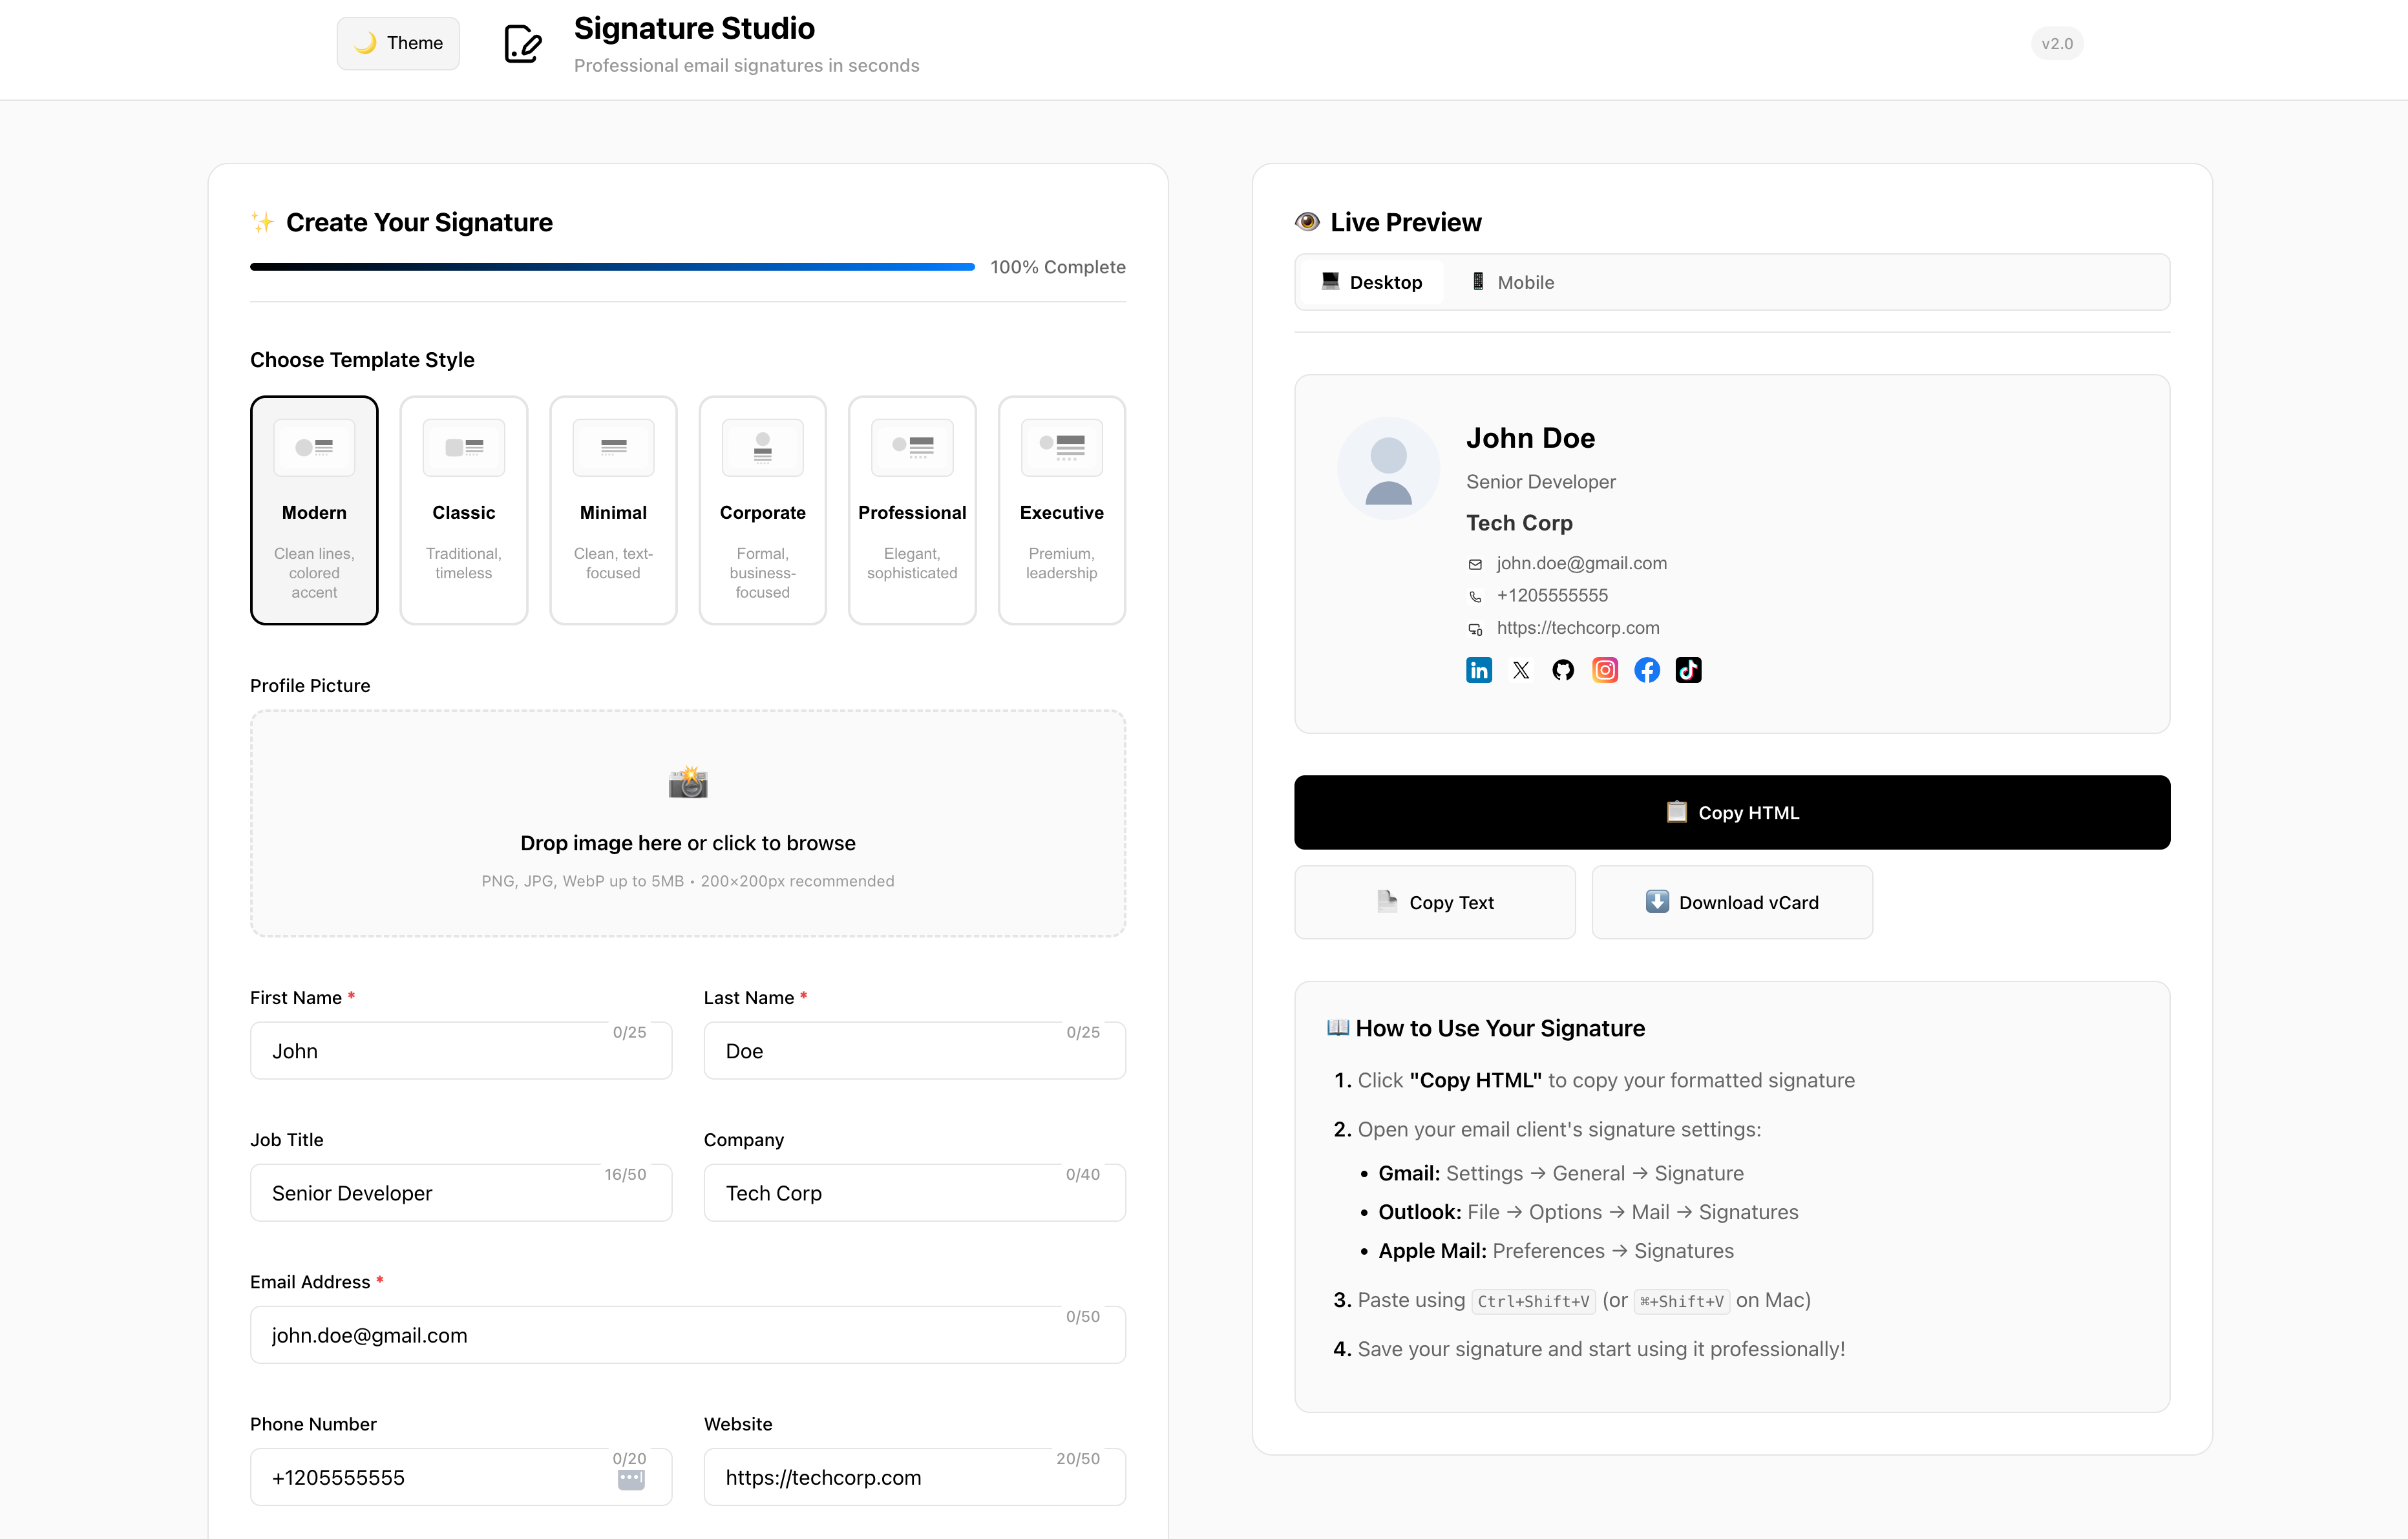Screen dimensions: 2408x1539
Task: Select the Corporate template card
Action: tap(763, 510)
